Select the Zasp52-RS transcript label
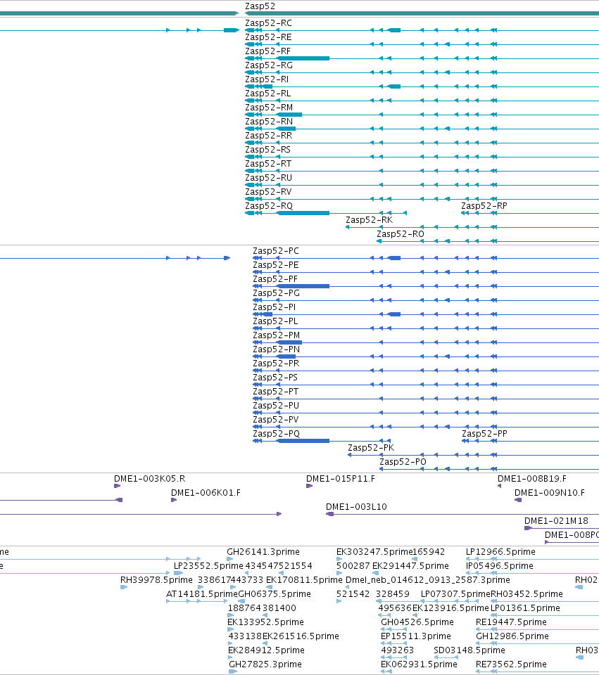599x675 pixels. (267, 150)
